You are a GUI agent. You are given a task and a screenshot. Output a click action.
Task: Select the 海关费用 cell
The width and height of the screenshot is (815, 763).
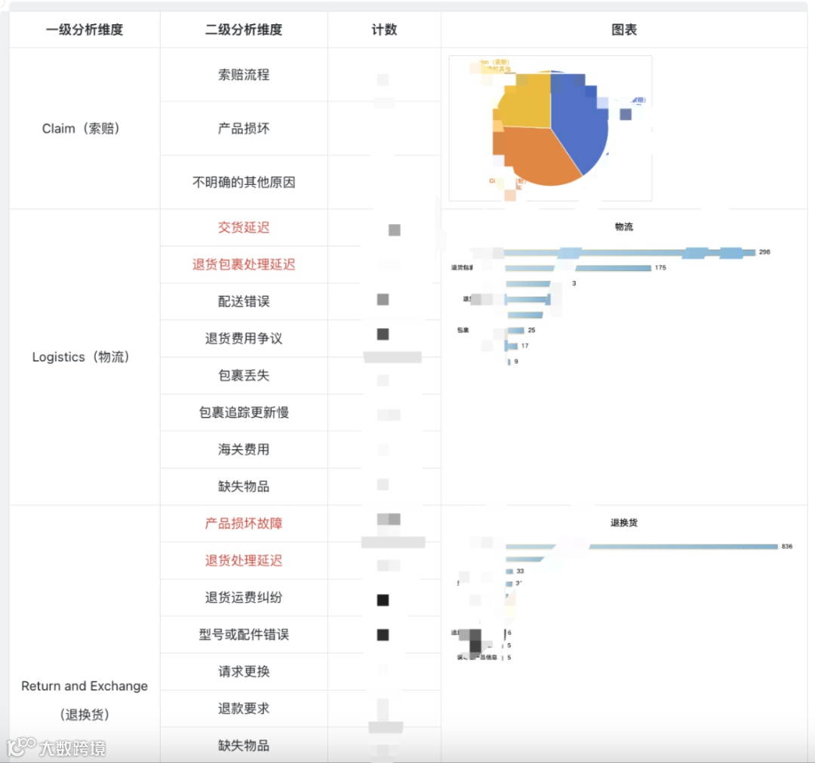[x=244, y=449]
